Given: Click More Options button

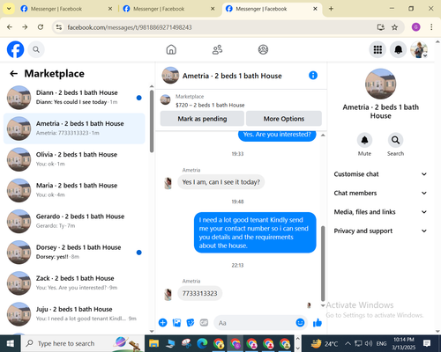Looking at the screenshot, I should (x=284, y=119).
